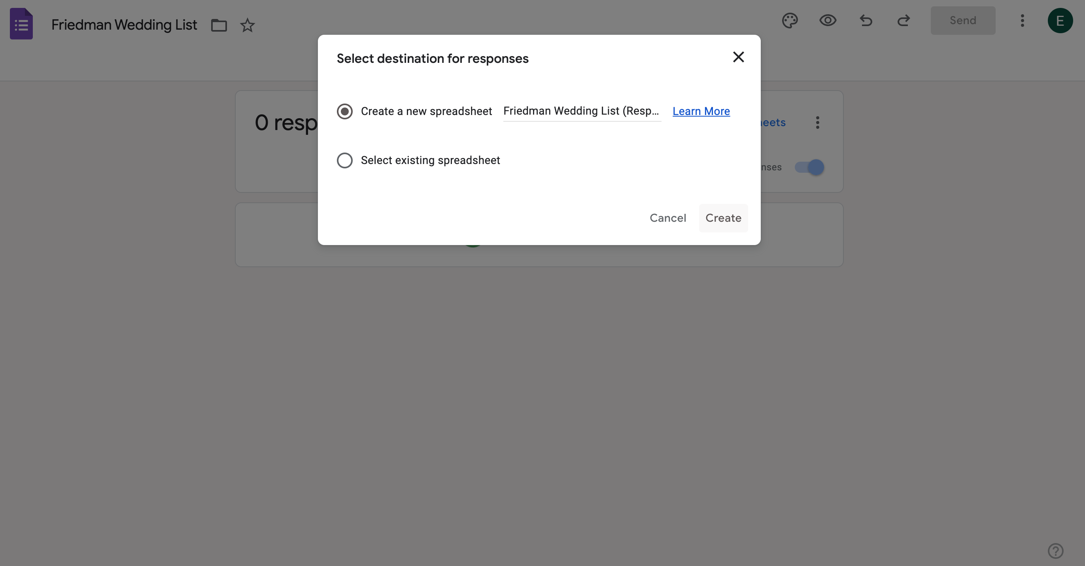Screen dimensions: 1085x566
Task: Expand the responses card overflow menu
Action: point(818,123)
